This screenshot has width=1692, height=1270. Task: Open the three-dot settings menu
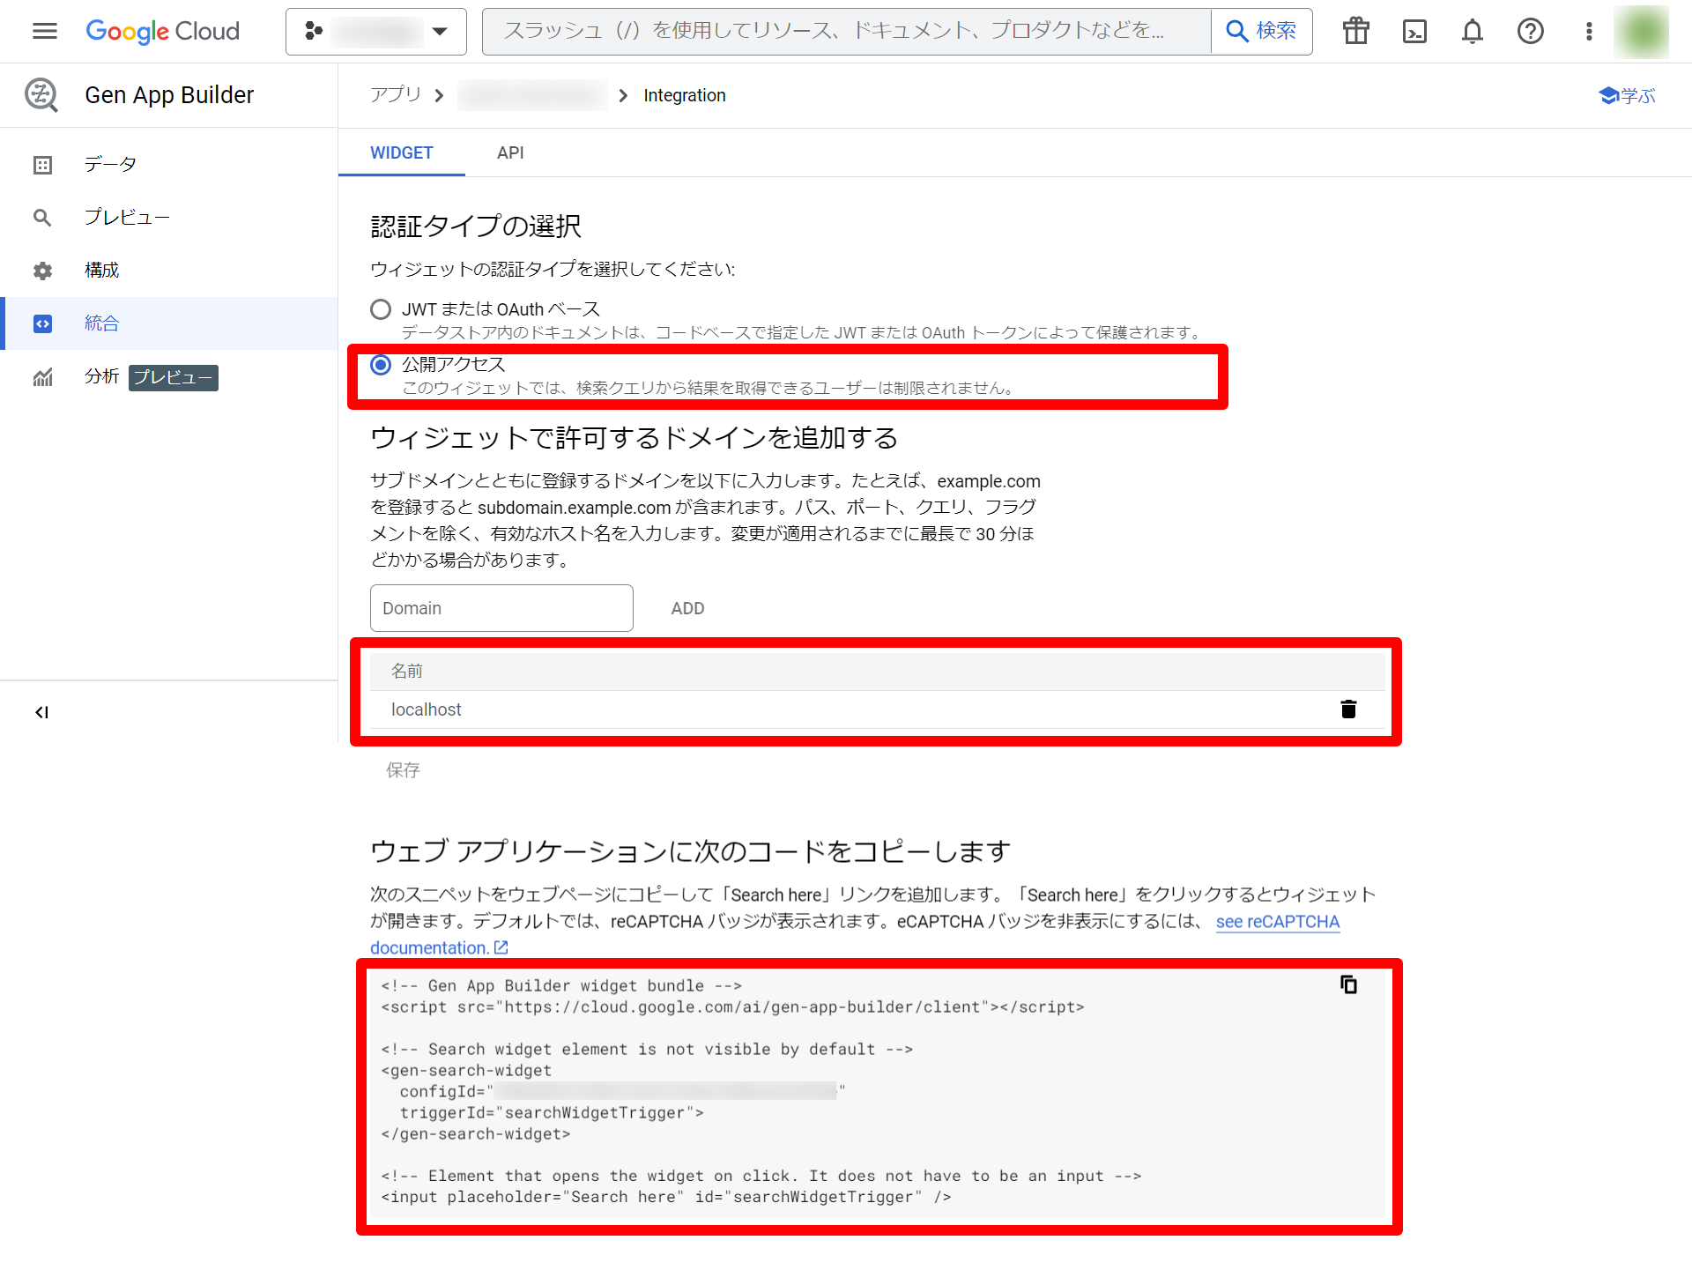point(1588,32)
